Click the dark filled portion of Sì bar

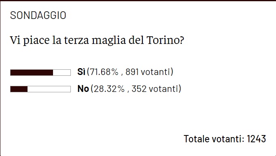(x=32, y=73)
